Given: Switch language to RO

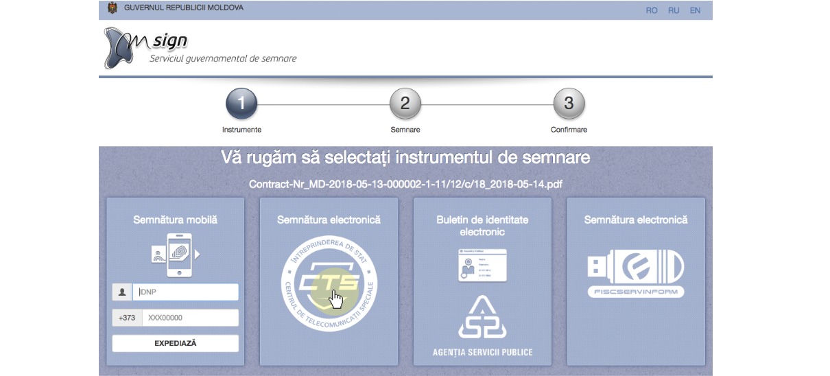Looking at the screenshot, I should point(652,10).
